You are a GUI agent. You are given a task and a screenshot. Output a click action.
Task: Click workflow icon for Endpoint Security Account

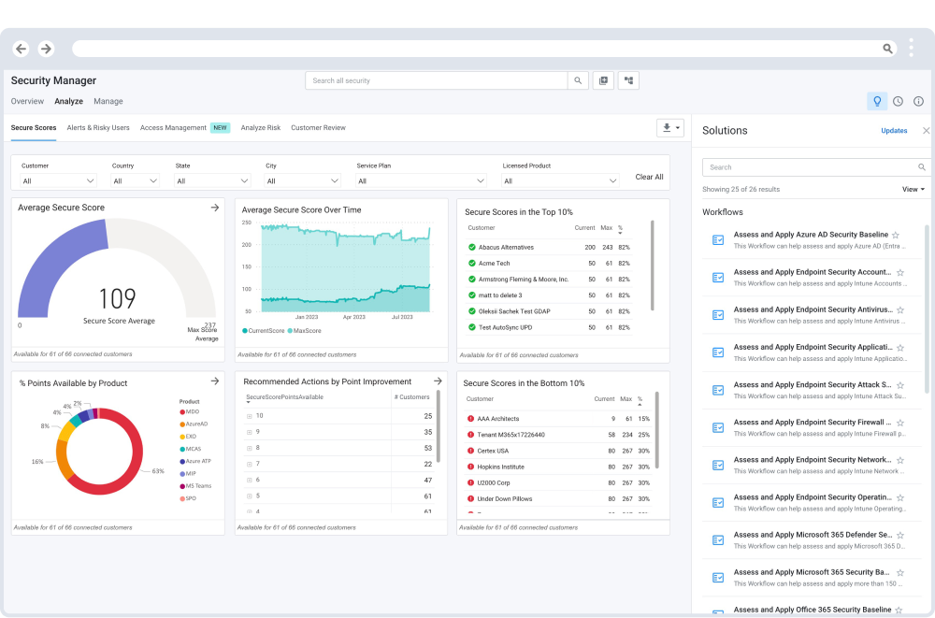[x=718, y=278]
